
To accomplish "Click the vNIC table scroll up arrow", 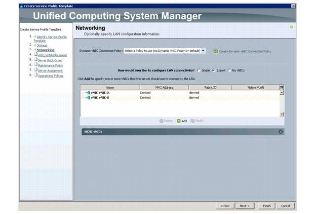I will pos(282,93).
